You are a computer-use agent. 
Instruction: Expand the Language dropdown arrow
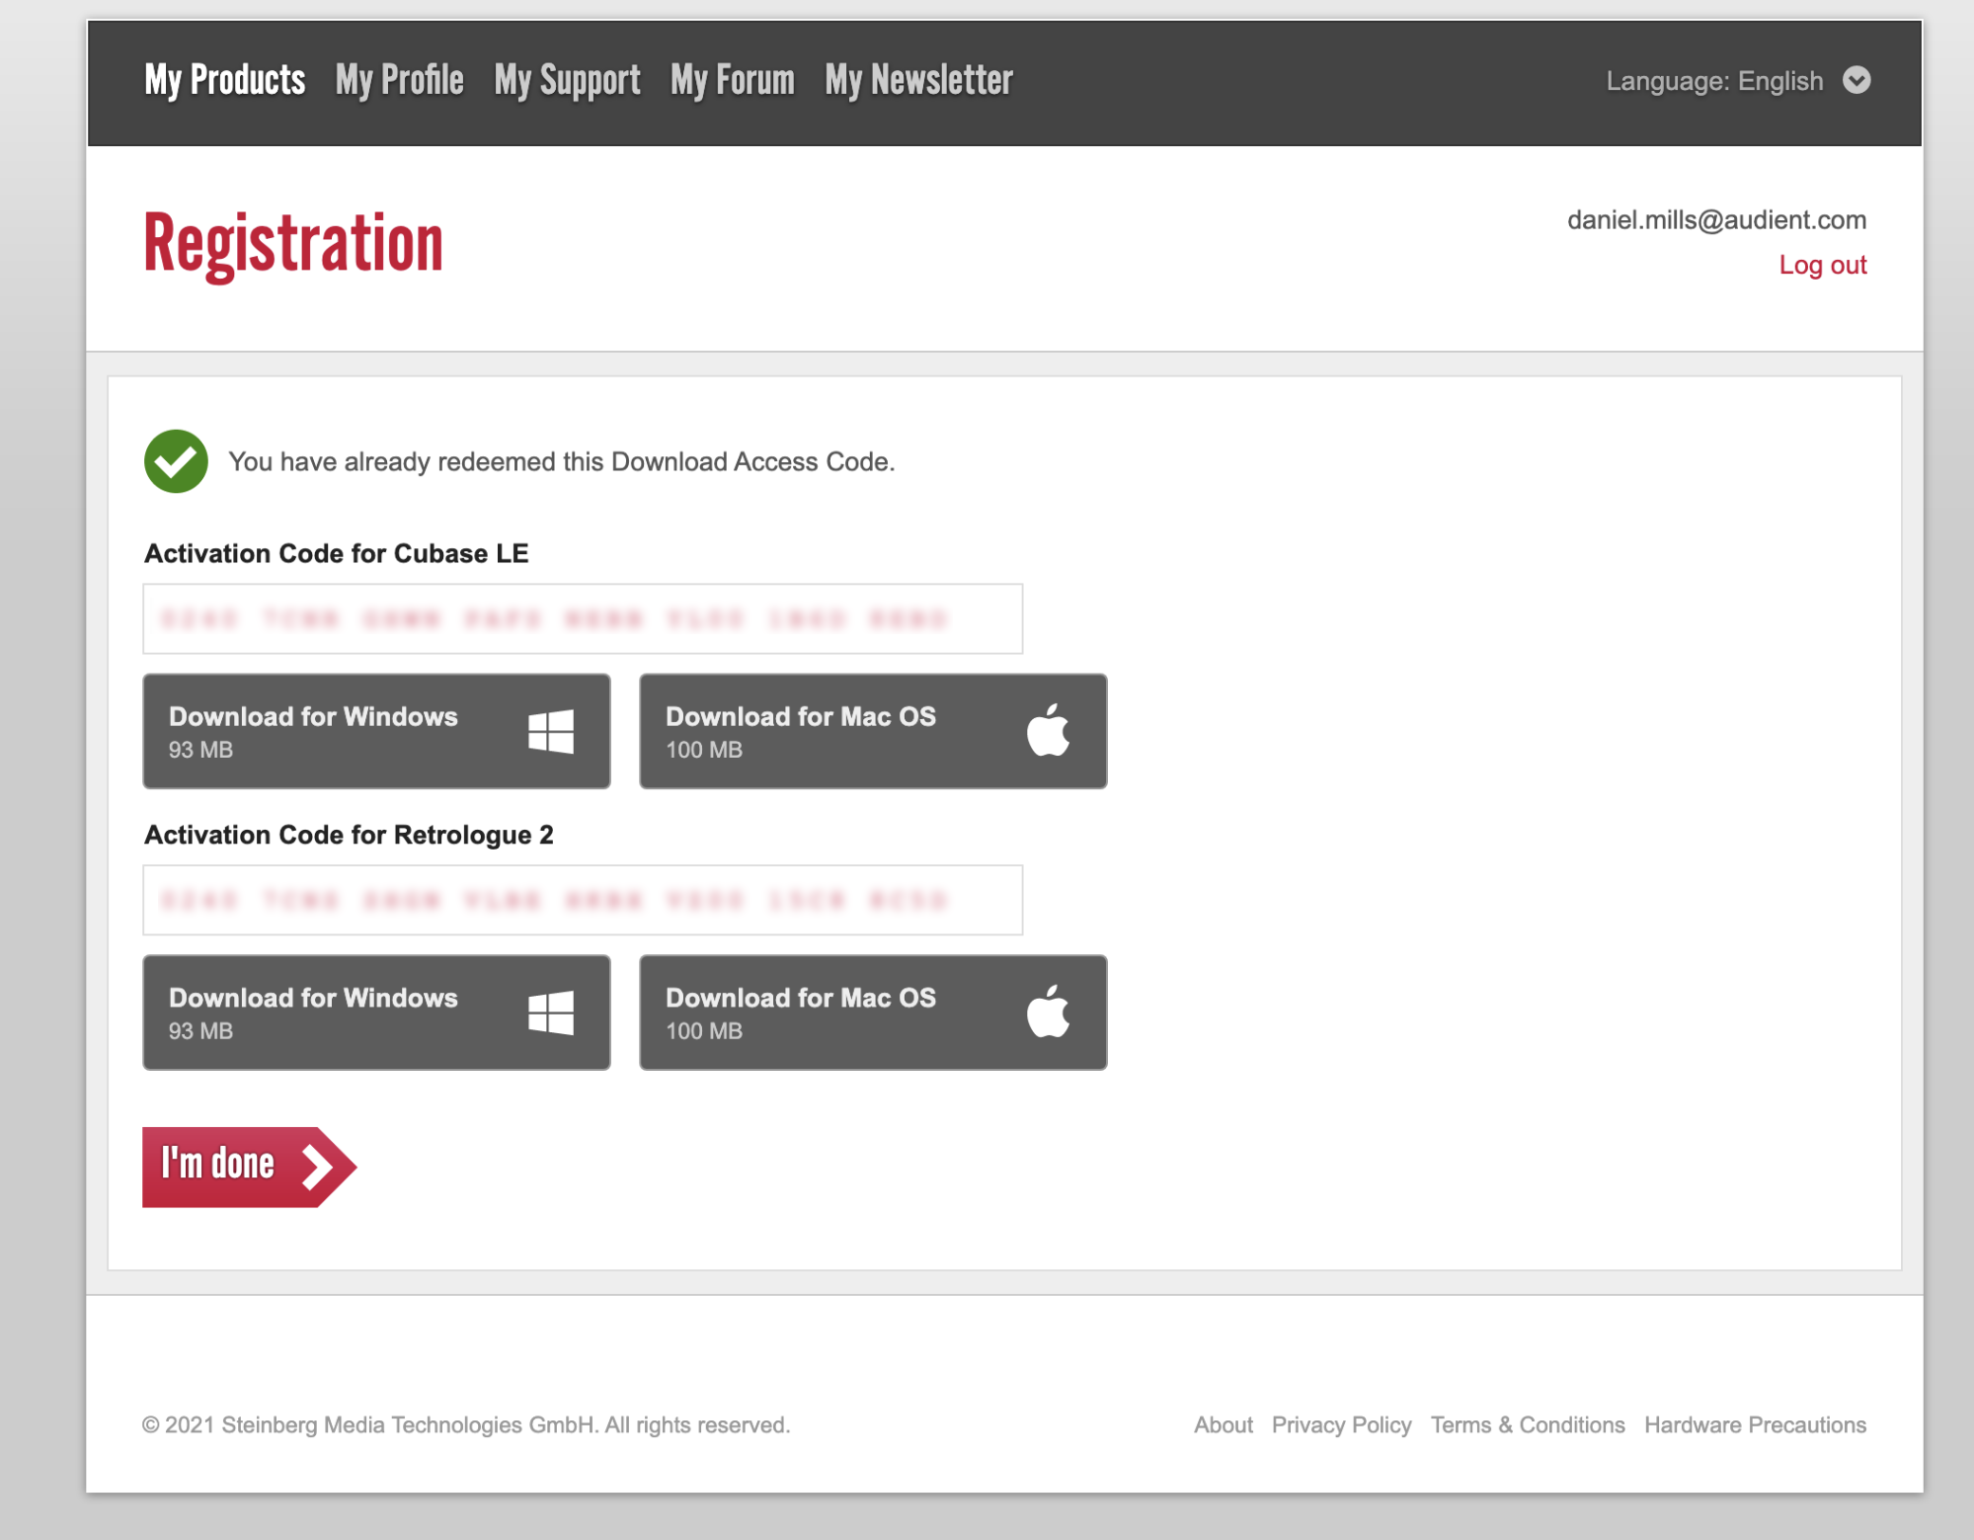[x=1856, y=80]
